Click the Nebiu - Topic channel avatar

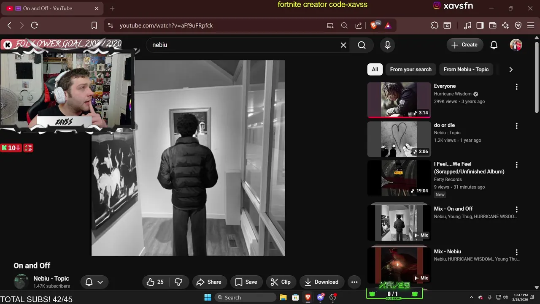[x=21, y=282]
